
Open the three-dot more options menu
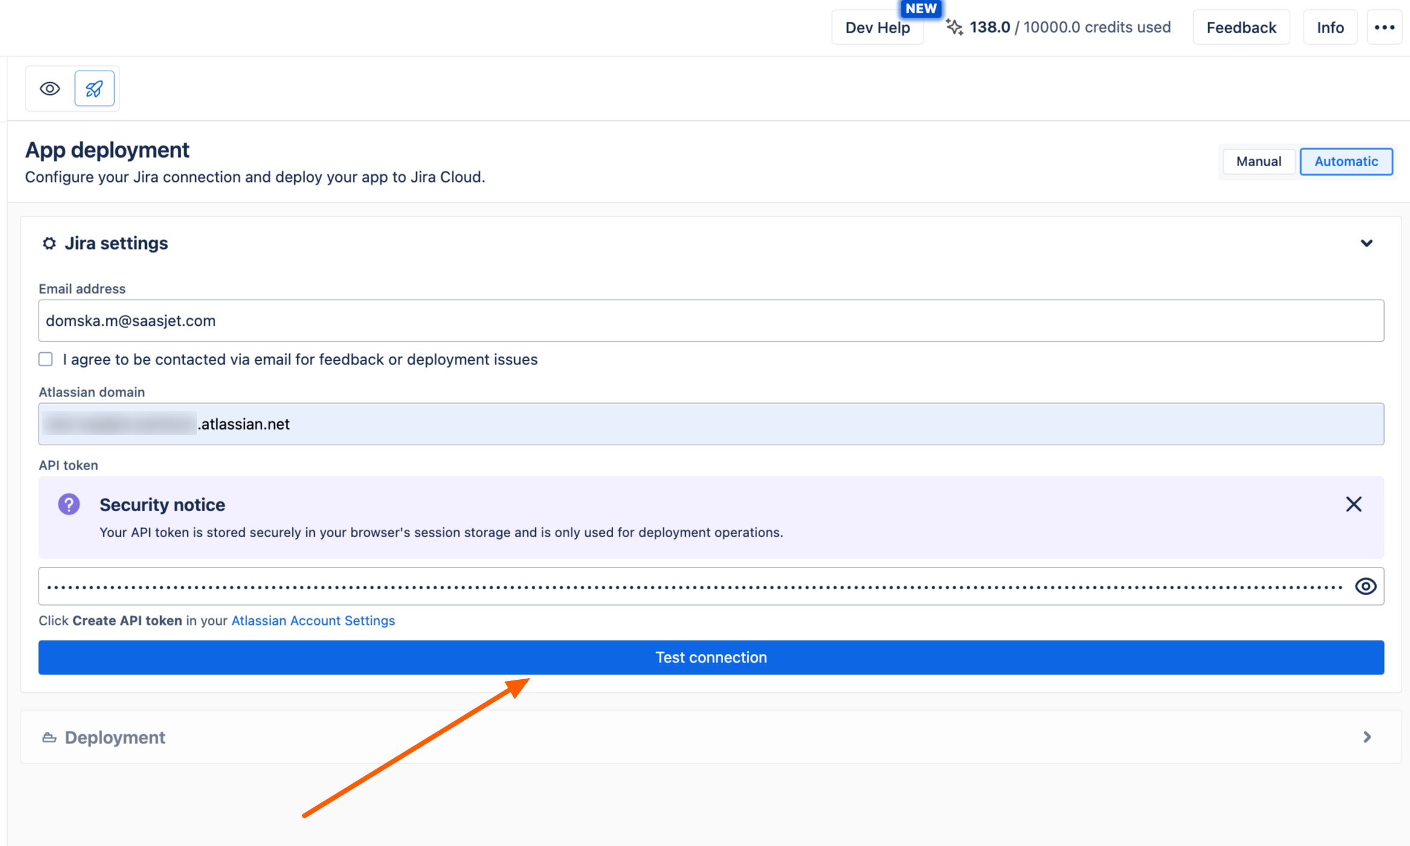pyautogui.click(x=1384, y=27)
